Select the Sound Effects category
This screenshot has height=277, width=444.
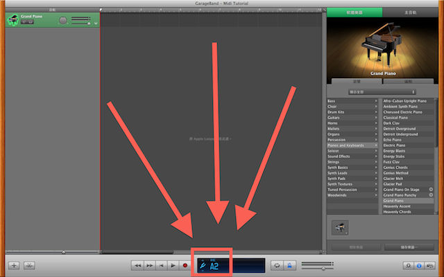coord(352,157)
